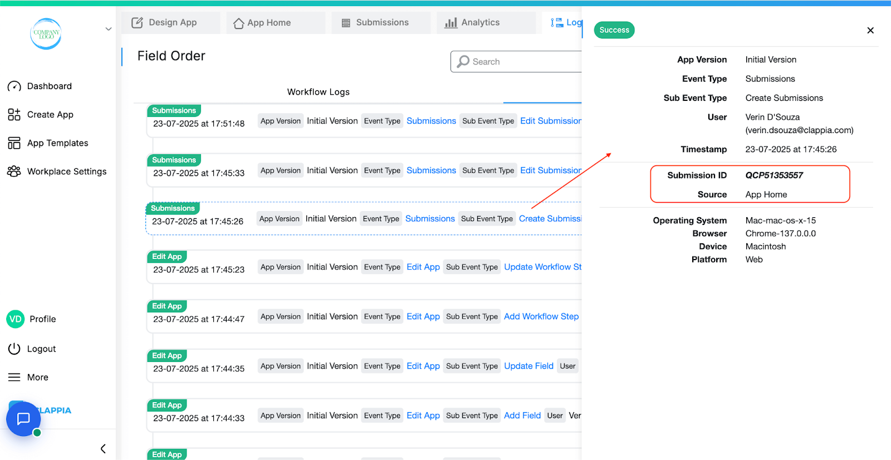The height and width of the screenshot is (460, 891).
Task: Focus the Search input field
Action: [x=516, y=62]
